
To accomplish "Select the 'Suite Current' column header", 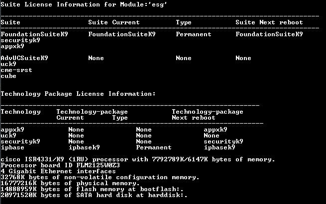I will click(114, 22).
